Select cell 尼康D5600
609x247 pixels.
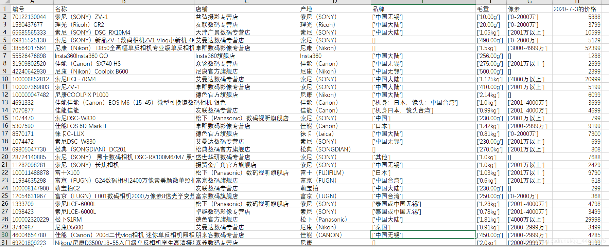[124, 227]
